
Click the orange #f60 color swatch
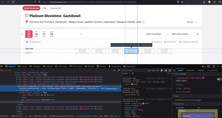coord(132,84)
